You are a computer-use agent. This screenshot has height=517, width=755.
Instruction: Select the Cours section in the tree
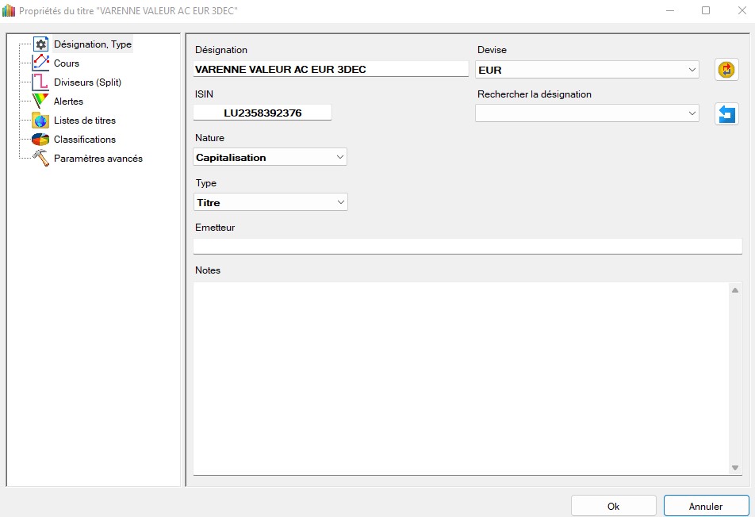point(67,63)
